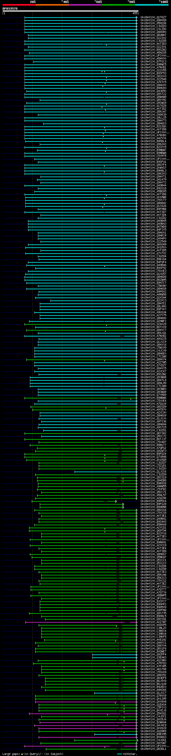Click the yellow gap marker in the legend

click(22, 754)
